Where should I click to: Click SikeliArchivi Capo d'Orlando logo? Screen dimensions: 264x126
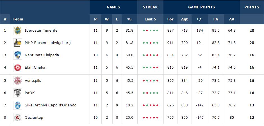[18, 105]
